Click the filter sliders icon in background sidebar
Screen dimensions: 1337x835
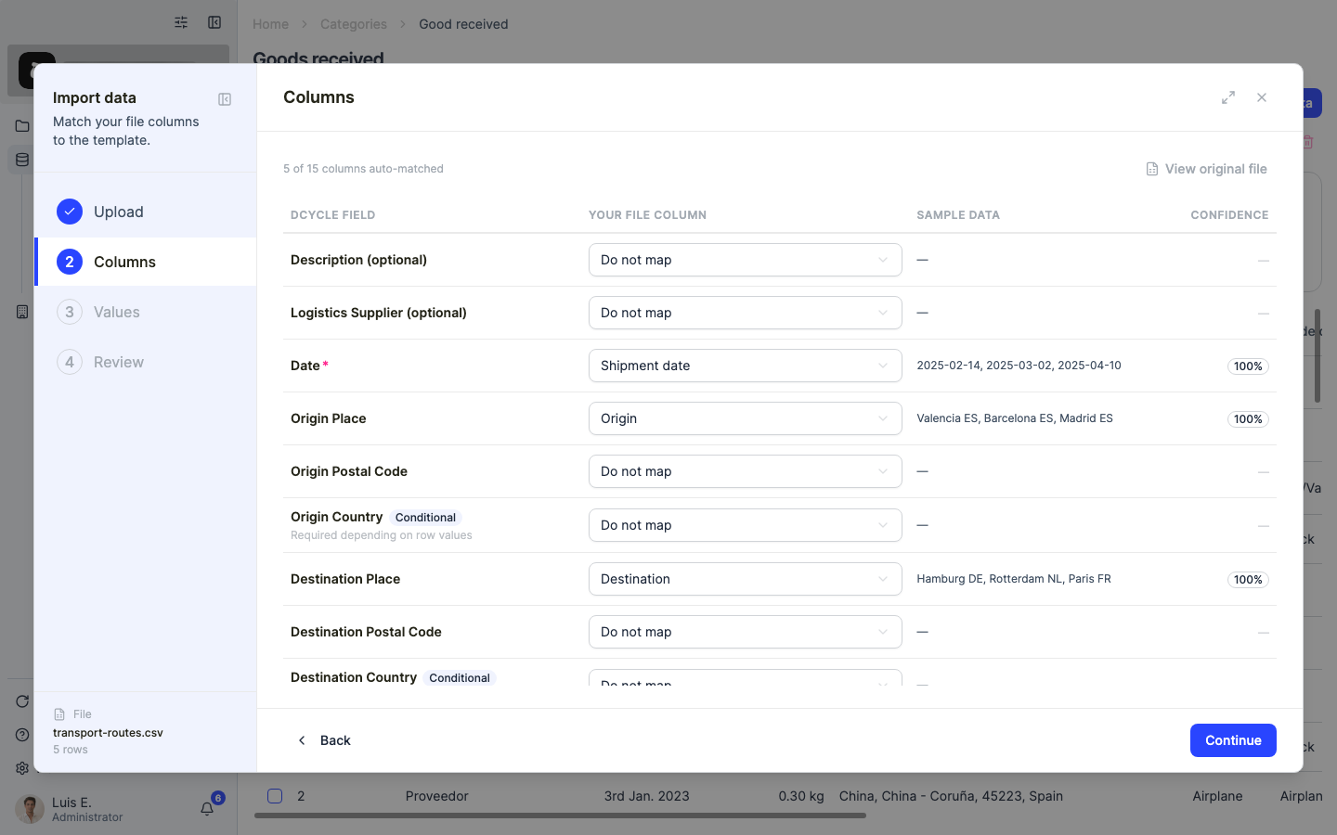pyautogui.click(x=181, y=22)
